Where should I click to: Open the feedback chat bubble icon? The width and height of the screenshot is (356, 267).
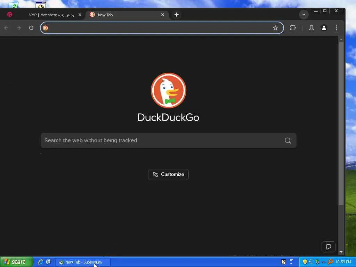pos(328,247)
